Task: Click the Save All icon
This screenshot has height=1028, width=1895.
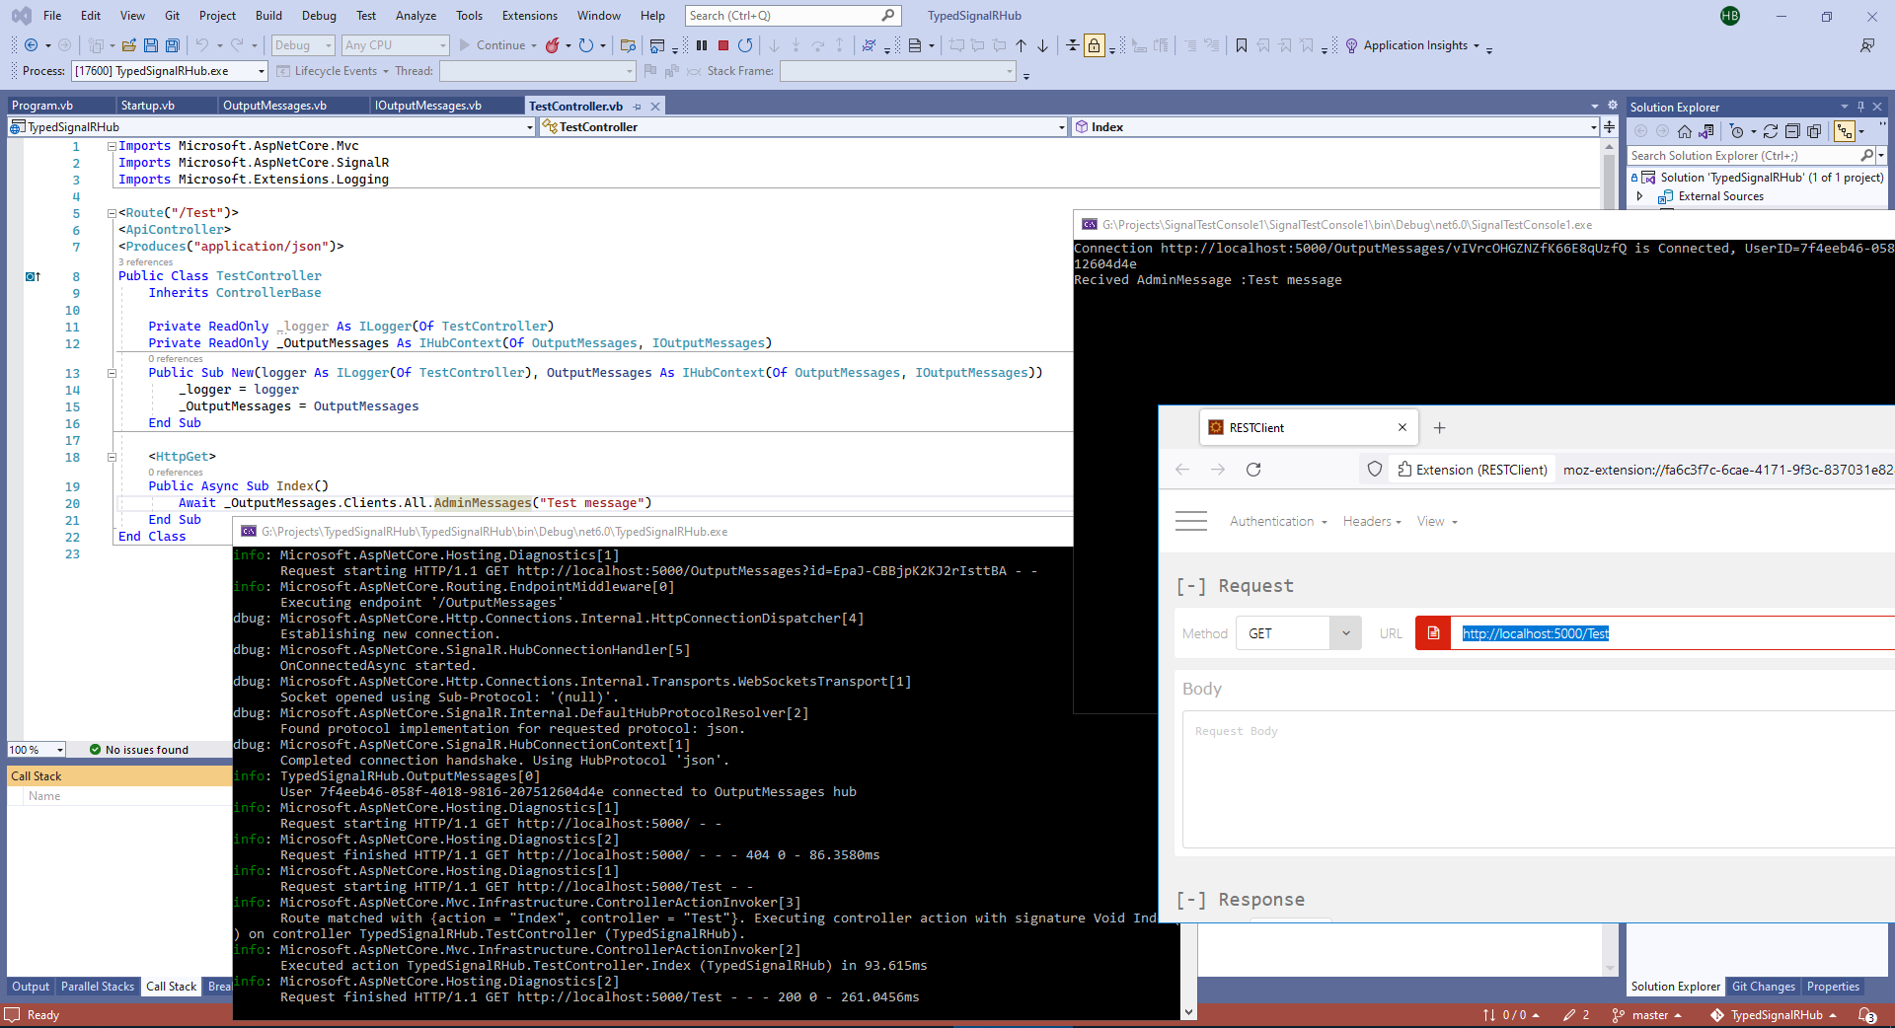Action: 173,45
